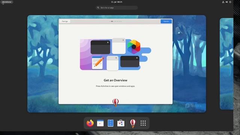Image resolution: width=240 pixels, height=135 pixels.
Task: Click the Get an Overview heading
Action: [115, 80]
